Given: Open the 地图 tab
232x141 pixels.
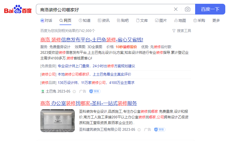Looking at the screenshot, I should coord(180,20).
